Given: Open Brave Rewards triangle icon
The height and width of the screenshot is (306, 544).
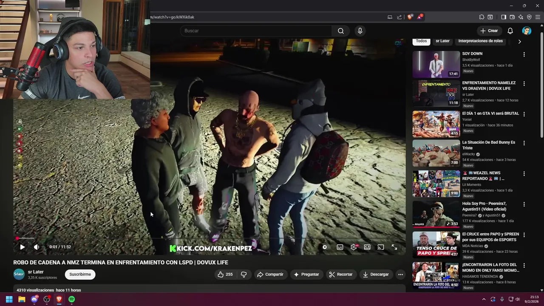Looking at the screenshot, I should pyautogui.click(x=420, y=17).
